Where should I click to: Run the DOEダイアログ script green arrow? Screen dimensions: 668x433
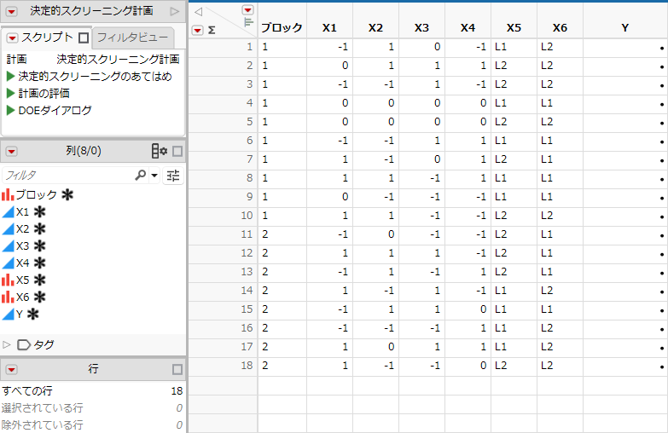(10, 110)
